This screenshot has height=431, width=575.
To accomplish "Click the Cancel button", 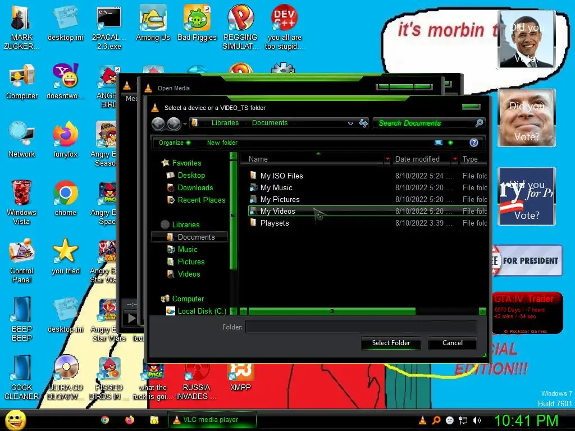I will (x=452, y=343).
